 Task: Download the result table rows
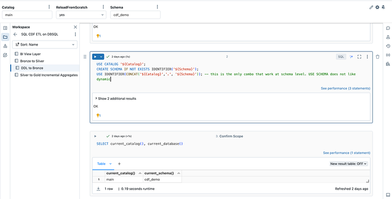[x=98, y=189]
